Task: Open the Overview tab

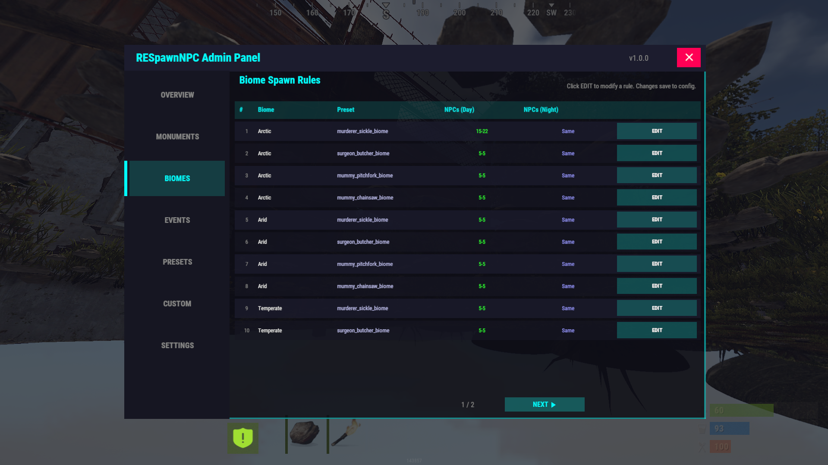Action: click(177, 95)
